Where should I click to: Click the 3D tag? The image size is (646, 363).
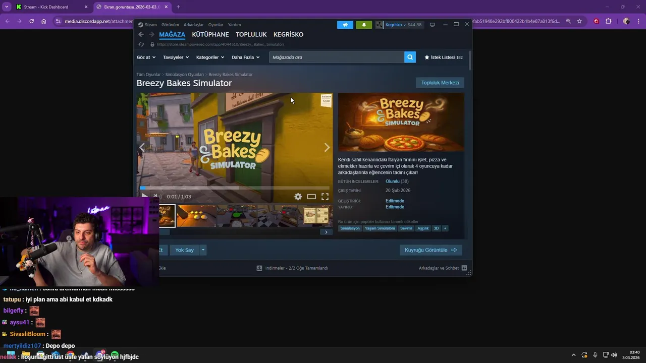(x=437, y=228)
